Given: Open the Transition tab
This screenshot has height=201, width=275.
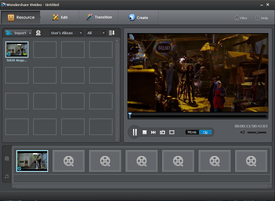Looking at the screenshot, I should (99, 17).
